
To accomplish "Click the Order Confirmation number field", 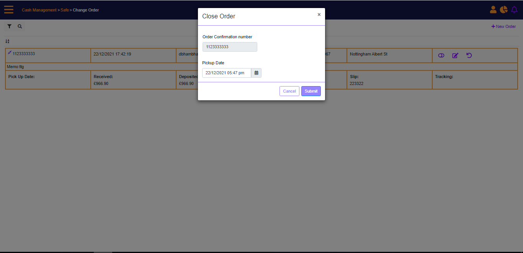I will click(230, 47).
